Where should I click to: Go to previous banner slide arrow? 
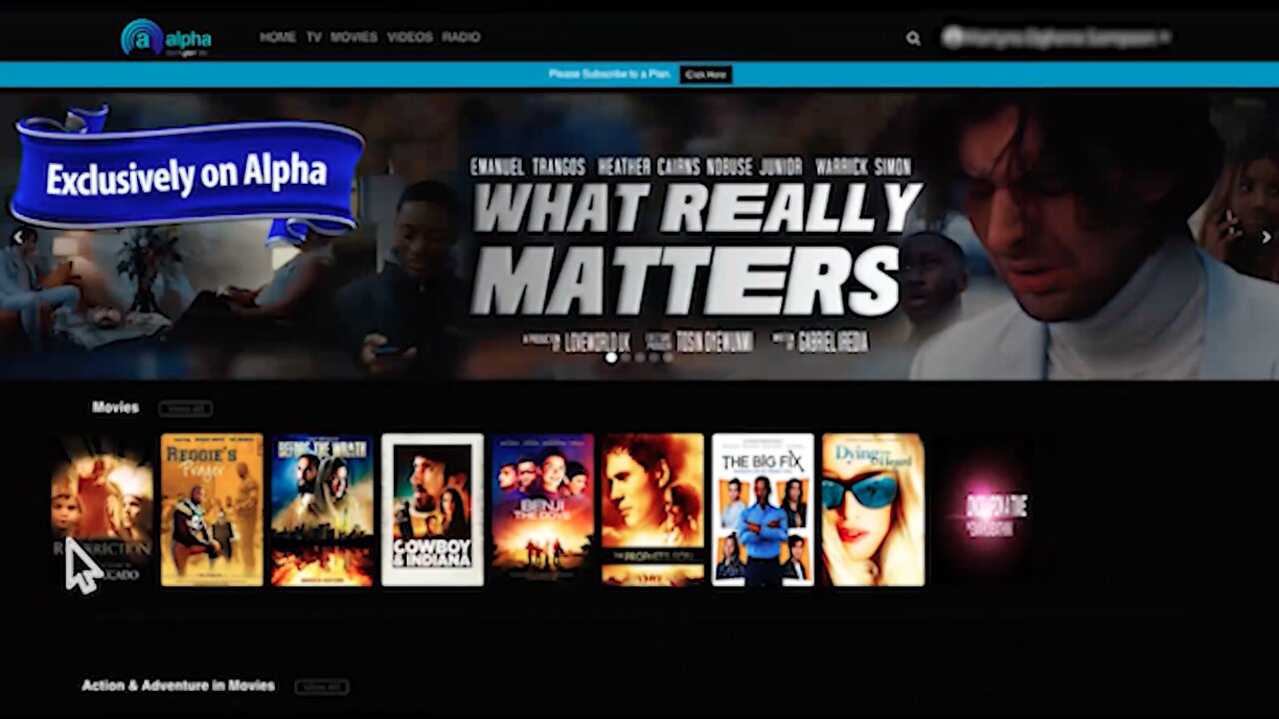[x=17, y=238]
